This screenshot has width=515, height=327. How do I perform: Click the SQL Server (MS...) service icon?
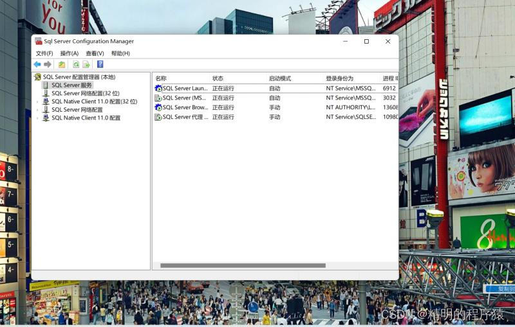(x=158, y=98)
